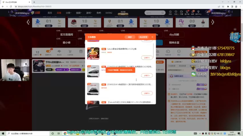Expand the 分类 navigation dropdown
Screen dimensions: 243x136
[68, 13]
